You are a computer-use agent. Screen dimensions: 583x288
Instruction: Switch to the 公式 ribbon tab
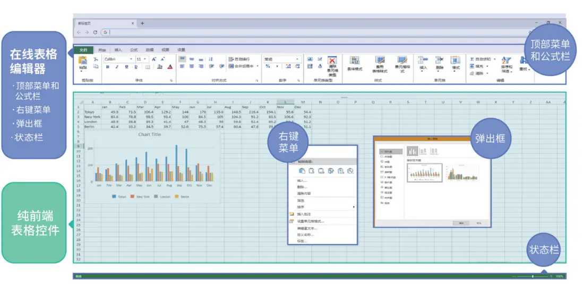(133, 50)
